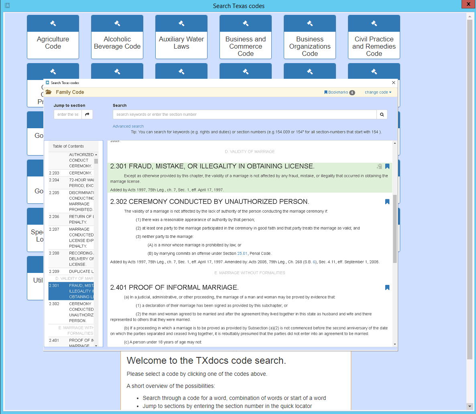Click the jump to section arrow button
Image resolution: width=476 pixels, height=414 pixels.
(87, 115)
